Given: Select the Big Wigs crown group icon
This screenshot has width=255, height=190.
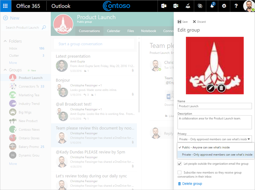Looking at the screenshot, I should (x=13, y=112).
